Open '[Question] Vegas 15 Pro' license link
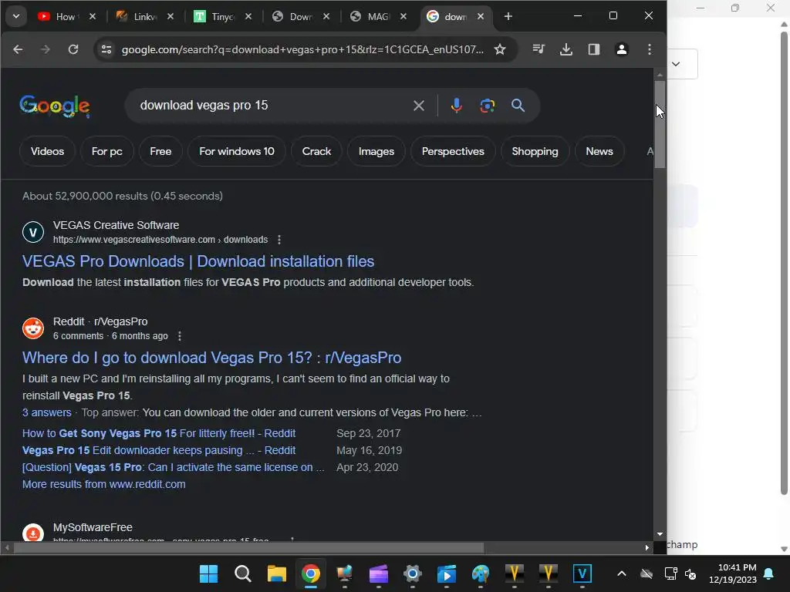Screen dimensions: 790x592 point(174,467)
